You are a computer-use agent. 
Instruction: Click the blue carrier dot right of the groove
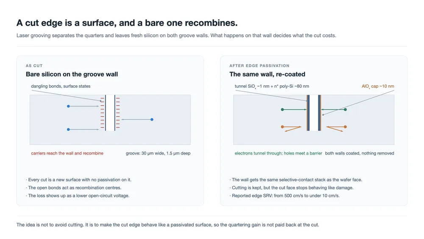pos(152,119)
